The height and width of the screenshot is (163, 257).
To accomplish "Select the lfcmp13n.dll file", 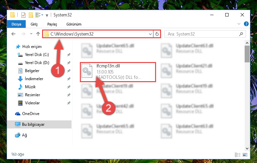I will (x=118, y=72).
